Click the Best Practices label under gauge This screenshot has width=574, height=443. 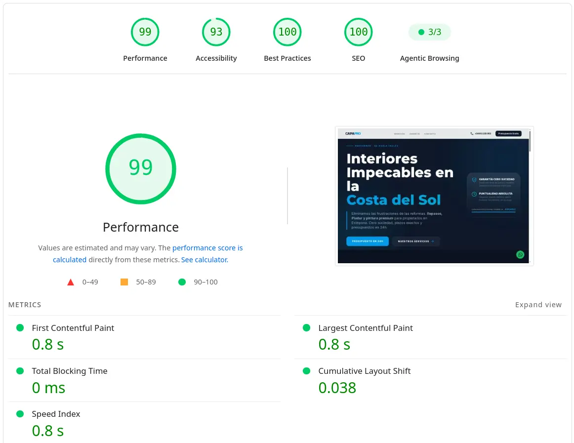(287, 58)
